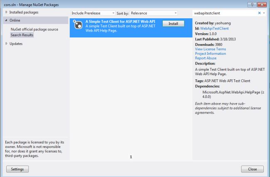Clear the search box with X icon

pos(259,13)
